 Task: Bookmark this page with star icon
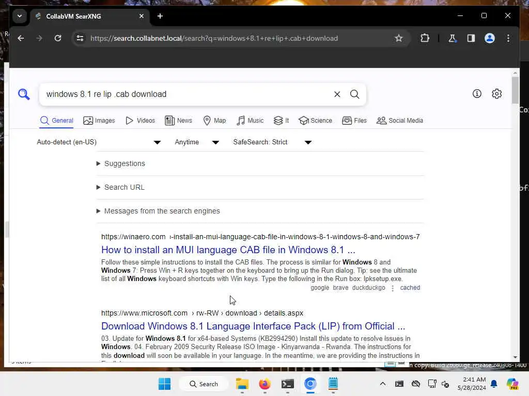point(399,38)
